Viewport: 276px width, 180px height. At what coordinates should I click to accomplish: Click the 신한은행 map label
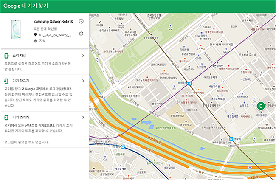click(x=201, y=67)
